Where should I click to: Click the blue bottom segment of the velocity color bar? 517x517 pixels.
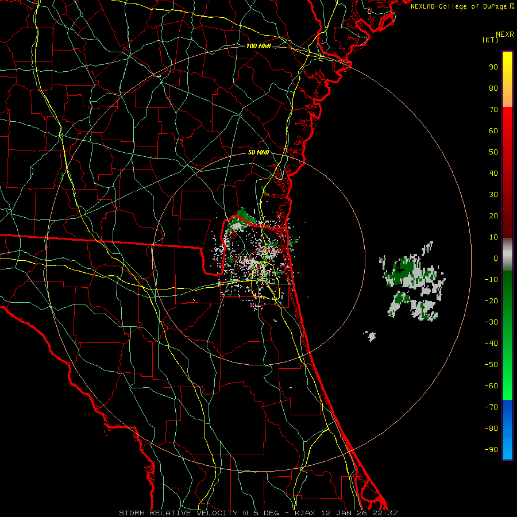click(x=507, y=430)
